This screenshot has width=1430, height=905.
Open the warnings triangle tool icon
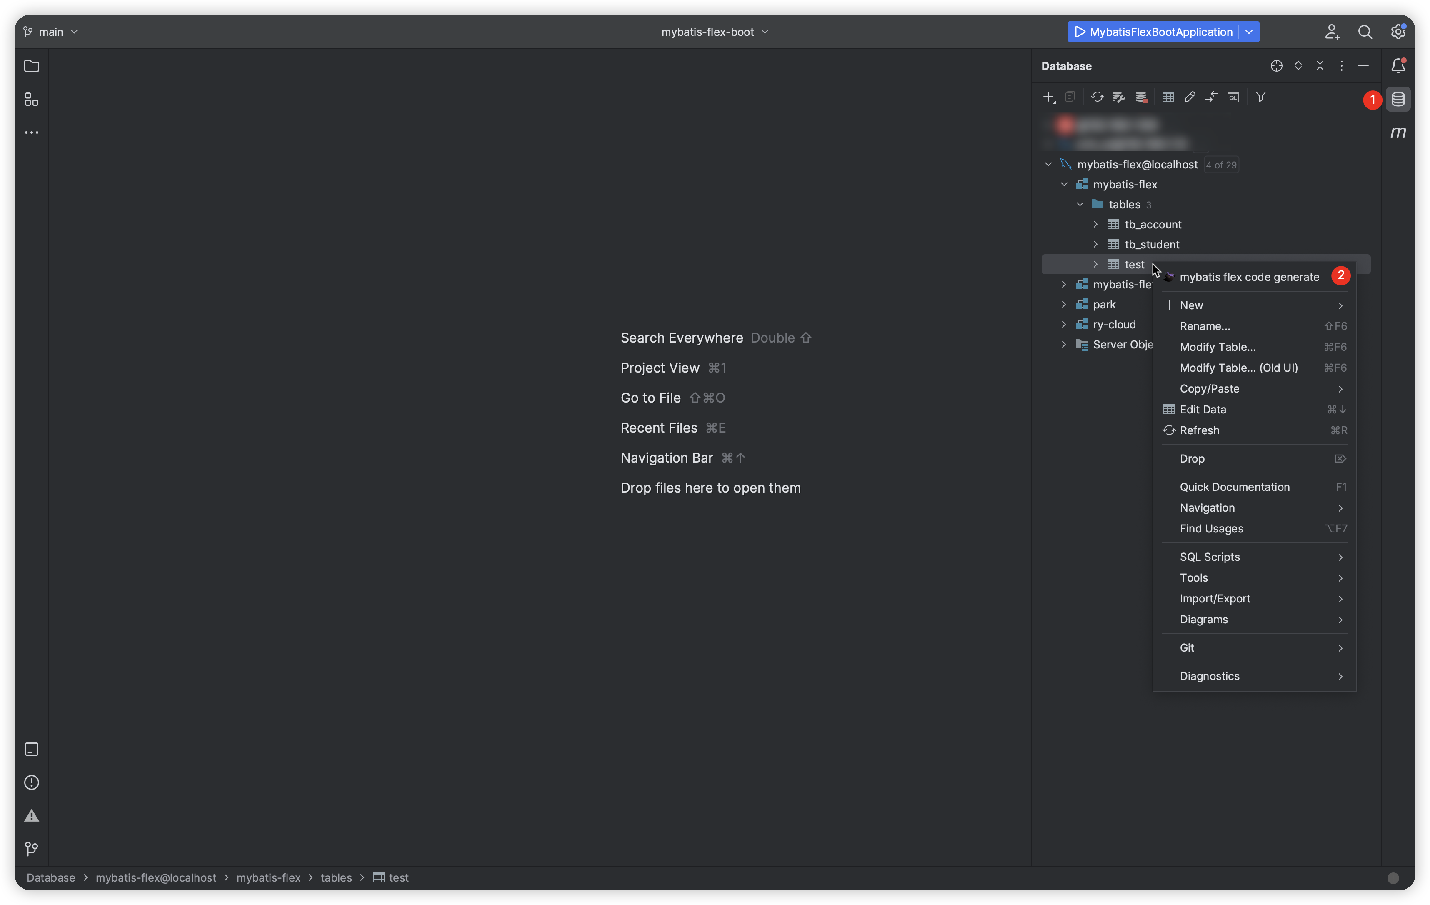point(32,816)
